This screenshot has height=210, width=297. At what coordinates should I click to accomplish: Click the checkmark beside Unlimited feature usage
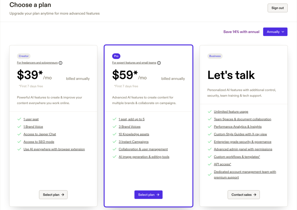pyautogui.click(x=209, y=112)
